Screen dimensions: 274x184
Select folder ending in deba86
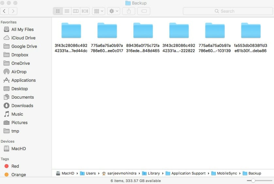pyautogui.click(x=250, y=38)
